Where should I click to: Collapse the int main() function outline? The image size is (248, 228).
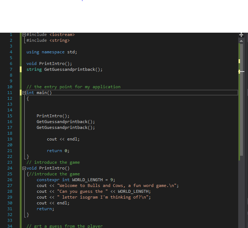(x=24, y=93)
